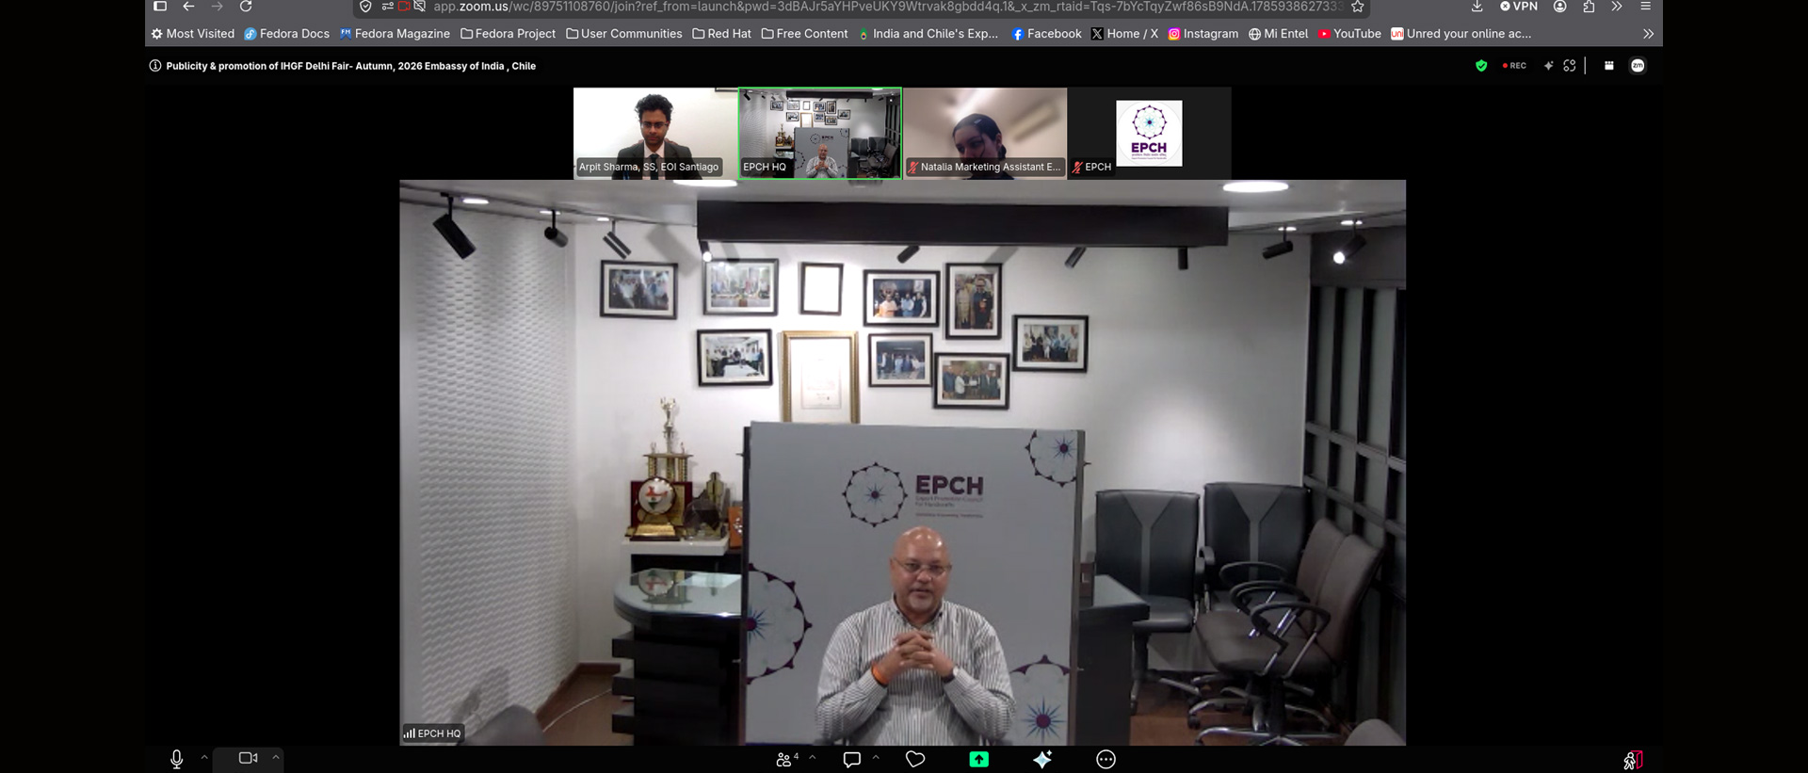The width and height of the screenshot is (1808, 773).
Task: Select Arpit Sharma's video thumbnail
Action: (x=655, y=133)
